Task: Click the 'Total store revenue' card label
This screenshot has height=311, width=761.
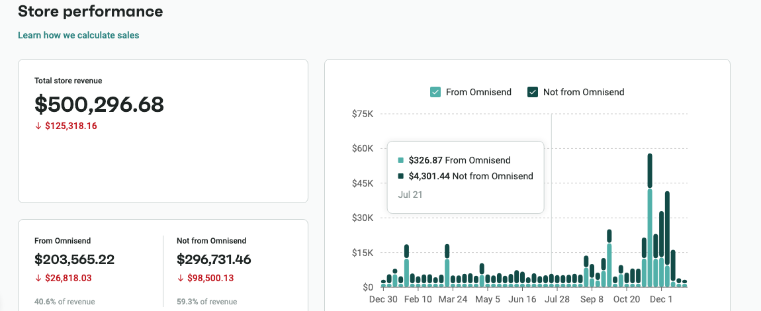Action: [68, 81]
